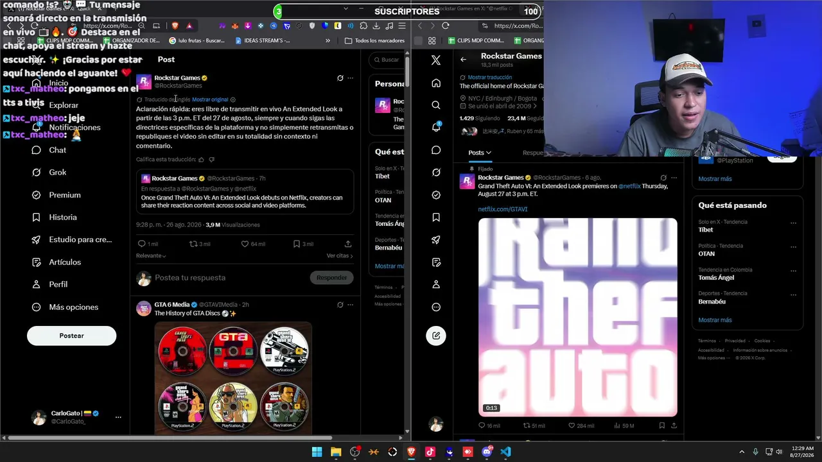Open Articles icon in right window sidebar

[x=436, y=262]
